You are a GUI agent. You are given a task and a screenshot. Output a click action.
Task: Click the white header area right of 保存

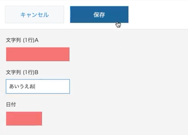[x=158, y=14]
